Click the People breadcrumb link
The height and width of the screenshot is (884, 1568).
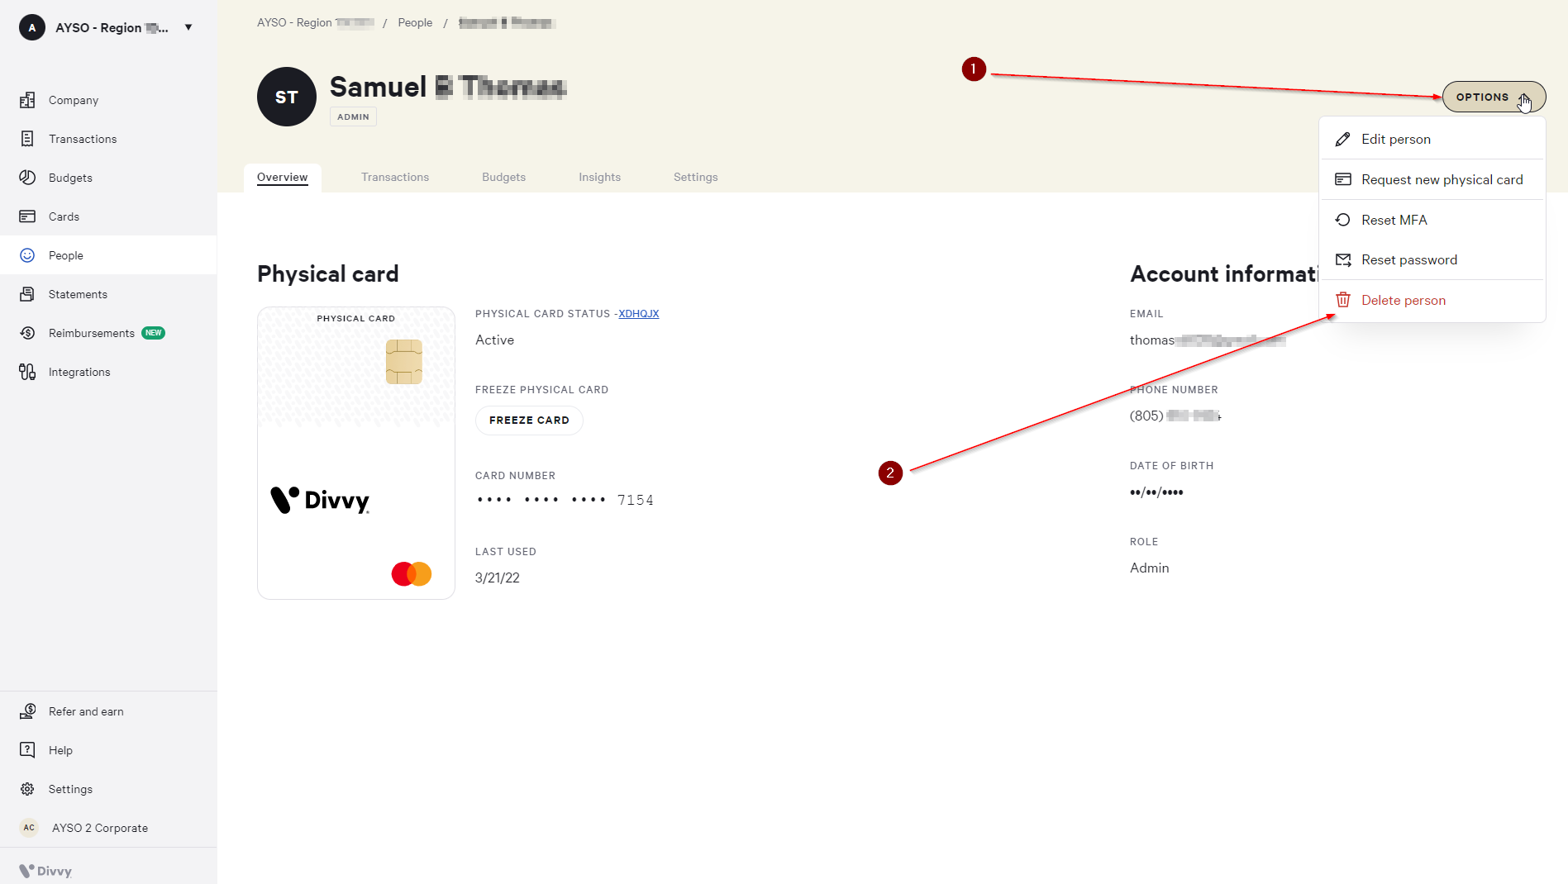[x=415, y=22]
